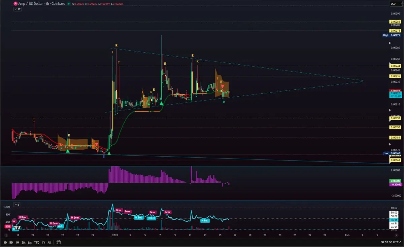Click the H Bull label near date 13

pyautogui.click(x=205, y=221)
